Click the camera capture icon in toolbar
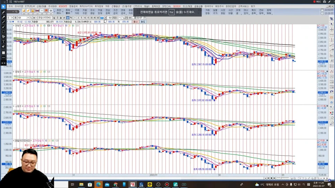335x188 pixels. (324, 1)
